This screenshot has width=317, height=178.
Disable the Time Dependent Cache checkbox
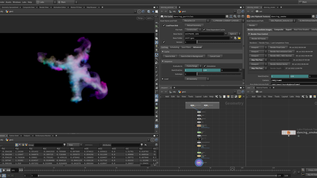(204, 30)
